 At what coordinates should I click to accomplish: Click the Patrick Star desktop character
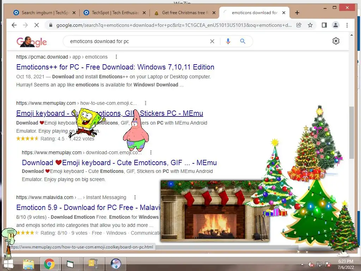coord(136,130)
